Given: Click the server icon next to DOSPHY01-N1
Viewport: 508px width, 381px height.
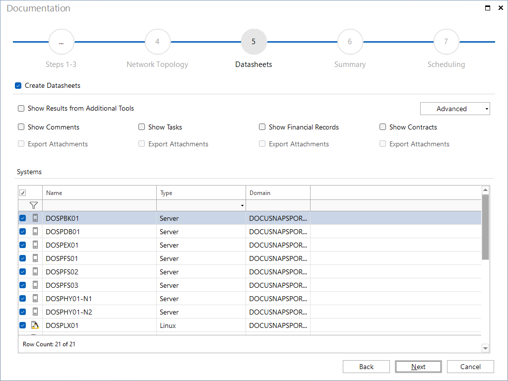Looking at the screenshot, I should tap(35, 298).
